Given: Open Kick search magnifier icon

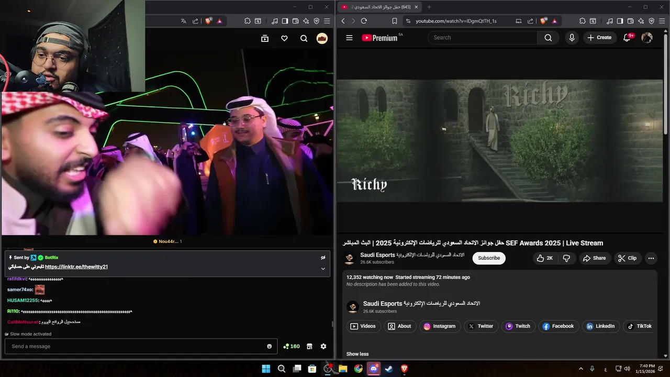Looking at the screenshot, I should pos(304,38).
